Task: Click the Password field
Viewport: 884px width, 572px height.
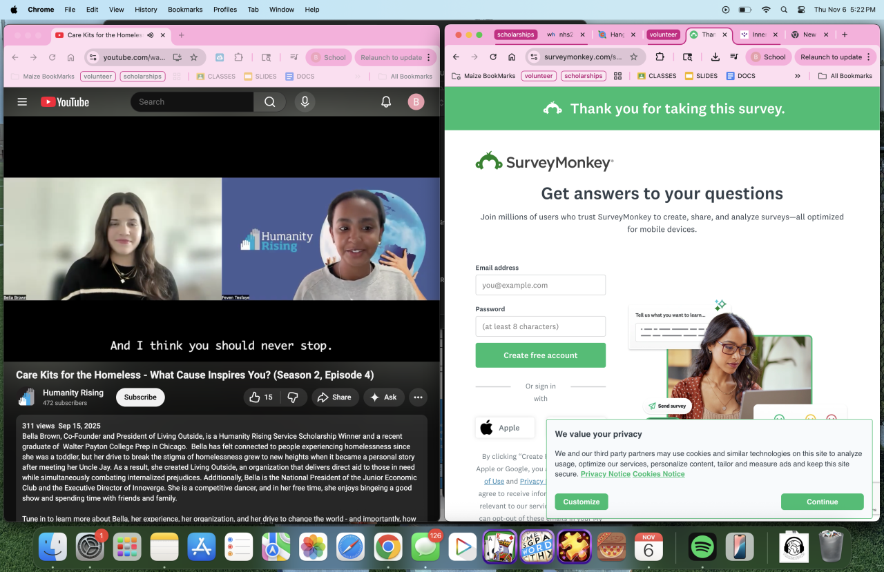Action: pos(541,326)
